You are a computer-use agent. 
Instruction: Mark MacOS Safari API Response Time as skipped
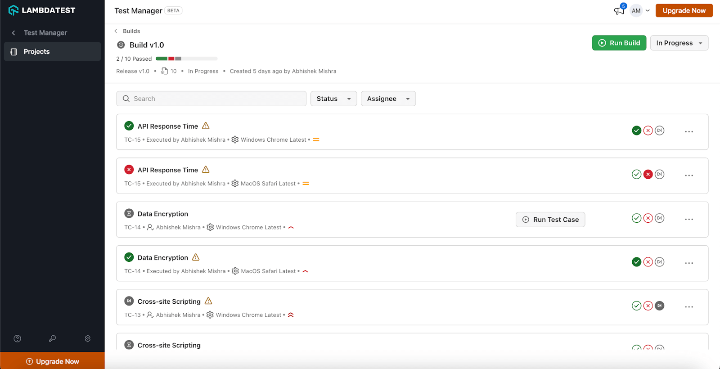pyautogui.click(x=660, y=174)
